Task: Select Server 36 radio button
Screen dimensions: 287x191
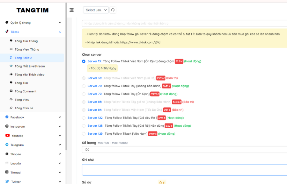Action: (x=84, y=78)
